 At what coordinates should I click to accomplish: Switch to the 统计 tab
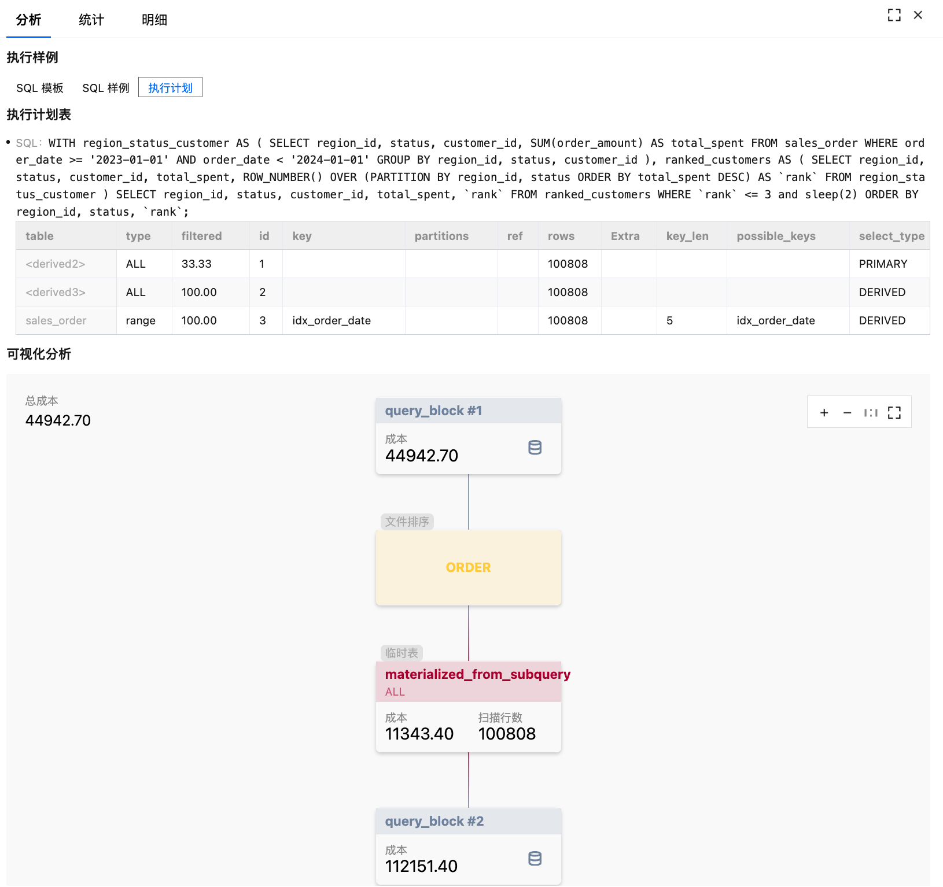91,20
